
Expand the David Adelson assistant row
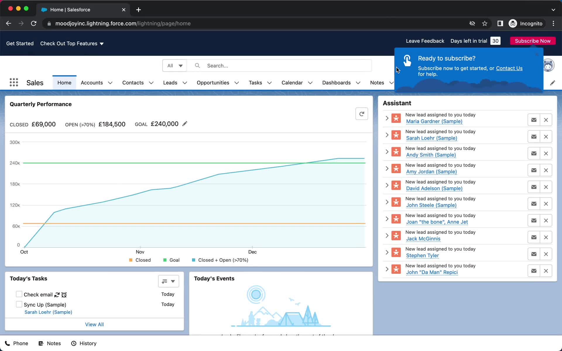(387, 185)
